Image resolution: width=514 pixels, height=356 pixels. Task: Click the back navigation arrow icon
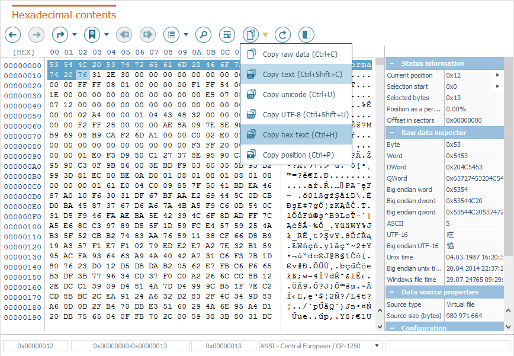[x=12, y=34]
